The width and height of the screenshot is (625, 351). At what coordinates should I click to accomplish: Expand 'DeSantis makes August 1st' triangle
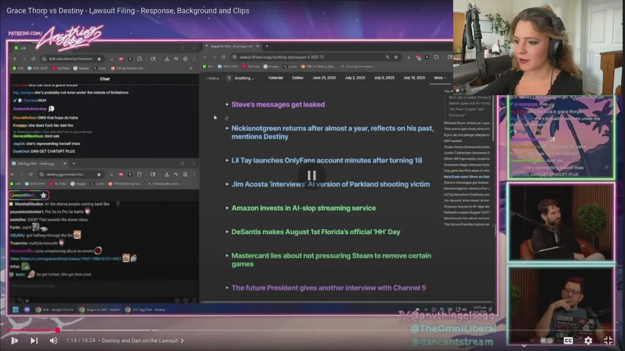227,232
